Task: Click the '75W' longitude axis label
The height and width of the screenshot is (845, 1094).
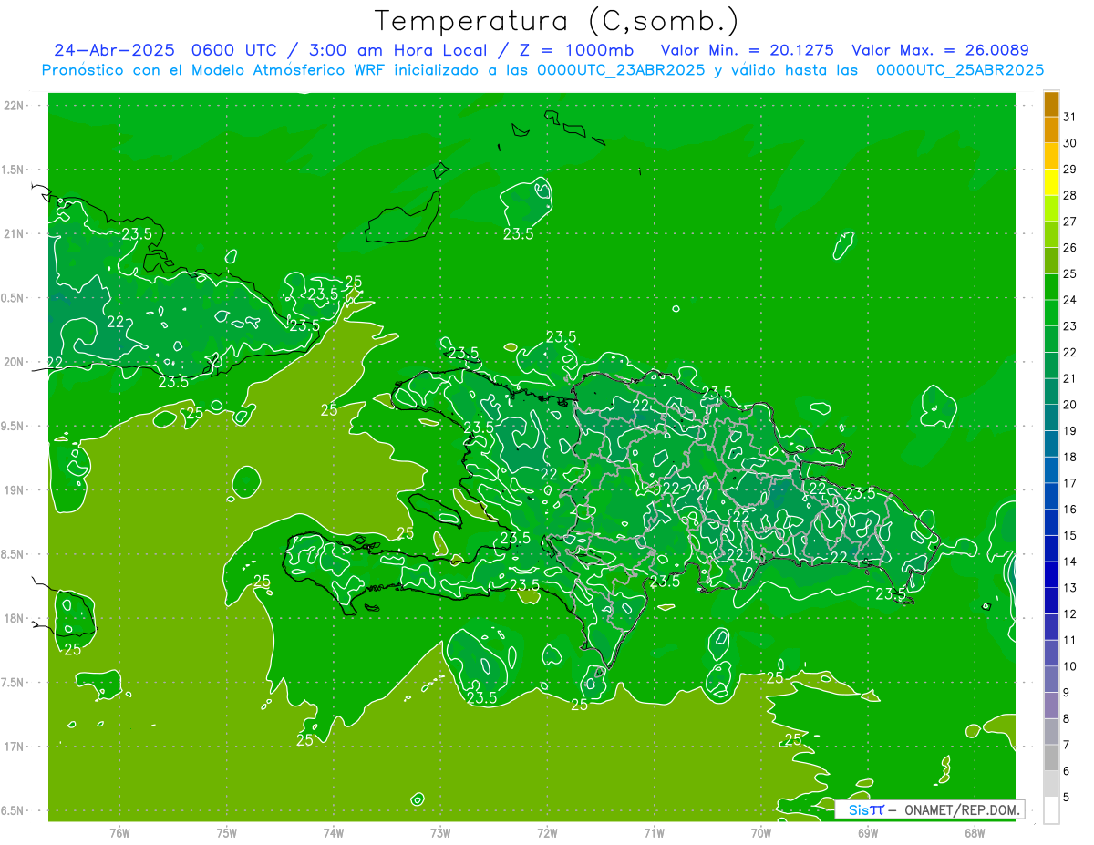Action: [227, 834]
